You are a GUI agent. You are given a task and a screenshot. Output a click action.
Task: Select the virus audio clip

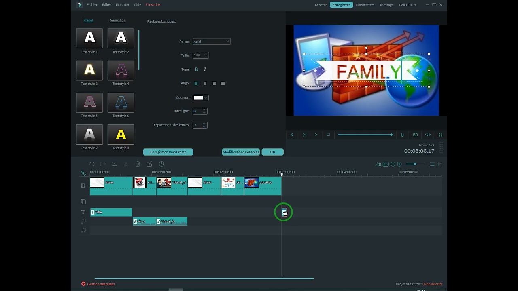tap(144, 221)
